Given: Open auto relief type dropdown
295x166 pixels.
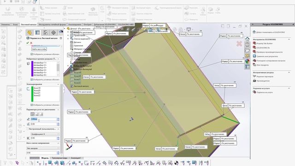Looking at the screenshot, I should pos(43,148).
